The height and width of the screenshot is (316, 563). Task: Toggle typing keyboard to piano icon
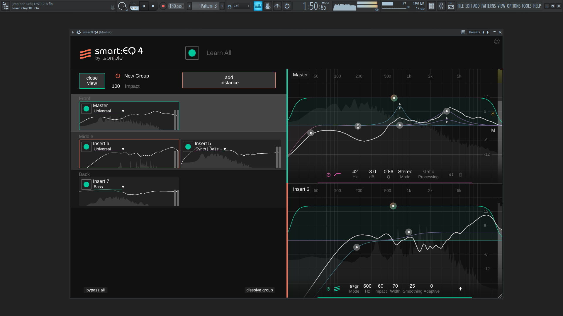[x=258, y=6]
